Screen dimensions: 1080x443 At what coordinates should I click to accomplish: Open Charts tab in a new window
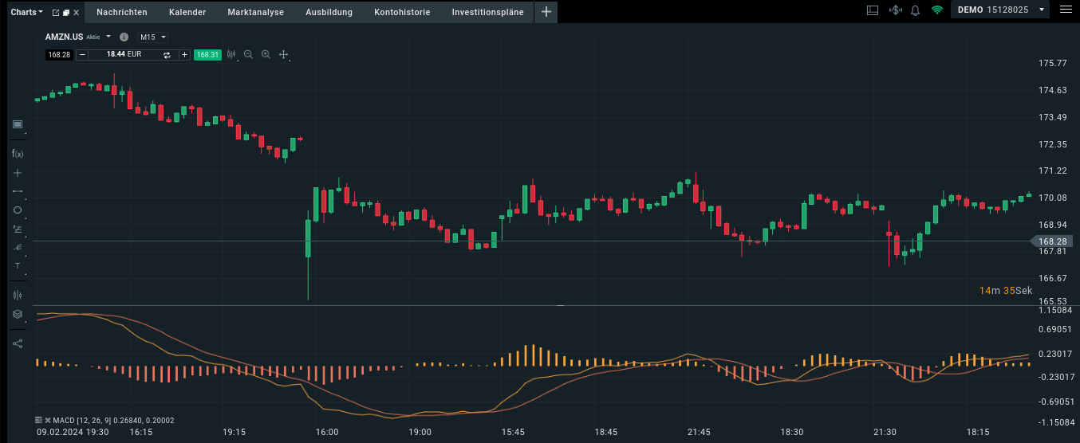tap(56, 13)
